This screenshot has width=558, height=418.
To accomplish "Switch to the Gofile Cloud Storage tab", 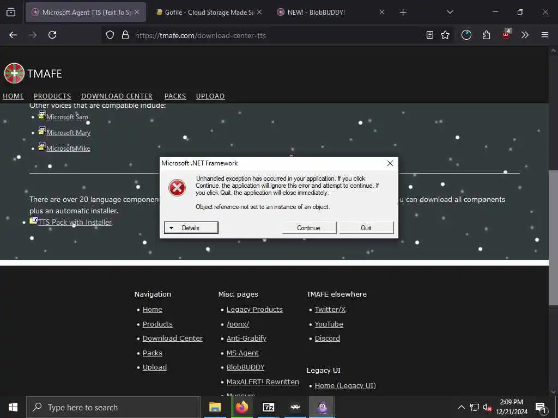I will [210, 12].
